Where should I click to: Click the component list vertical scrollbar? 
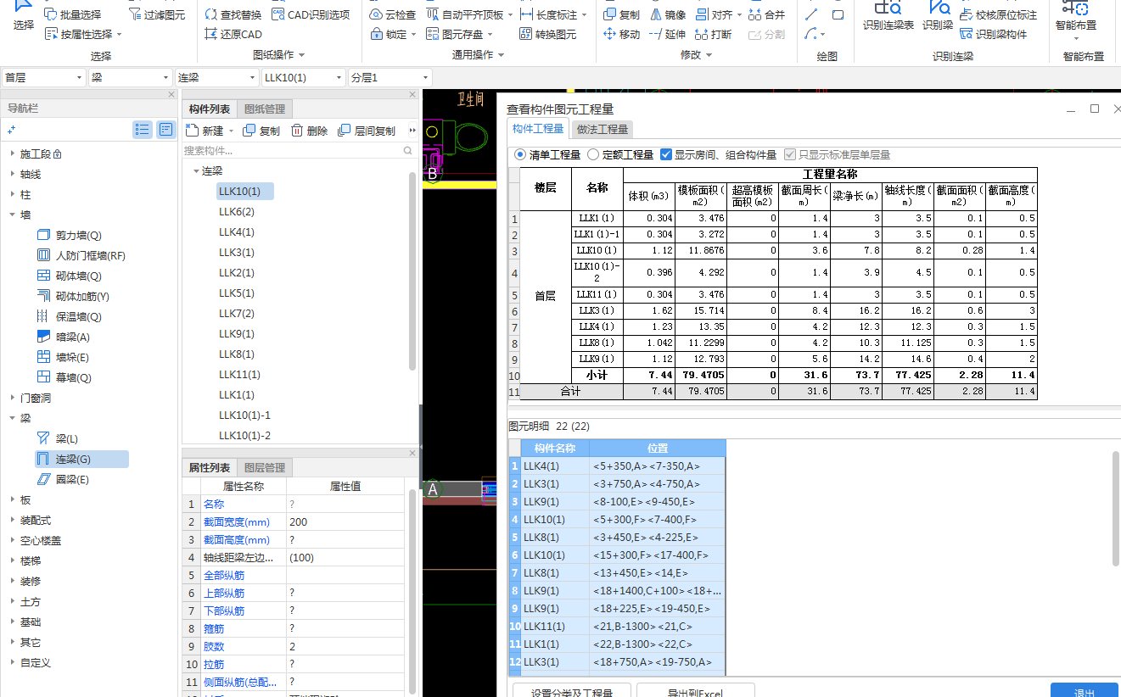412,271
